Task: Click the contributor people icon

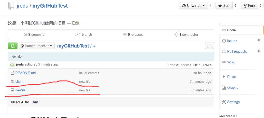Action: [x=176, y=34]
